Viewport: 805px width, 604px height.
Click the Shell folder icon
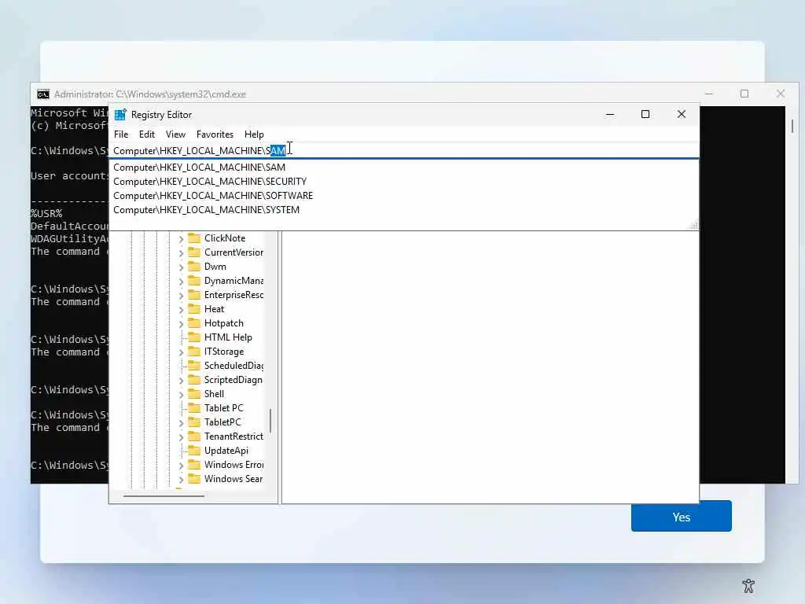tap(194, 393)
